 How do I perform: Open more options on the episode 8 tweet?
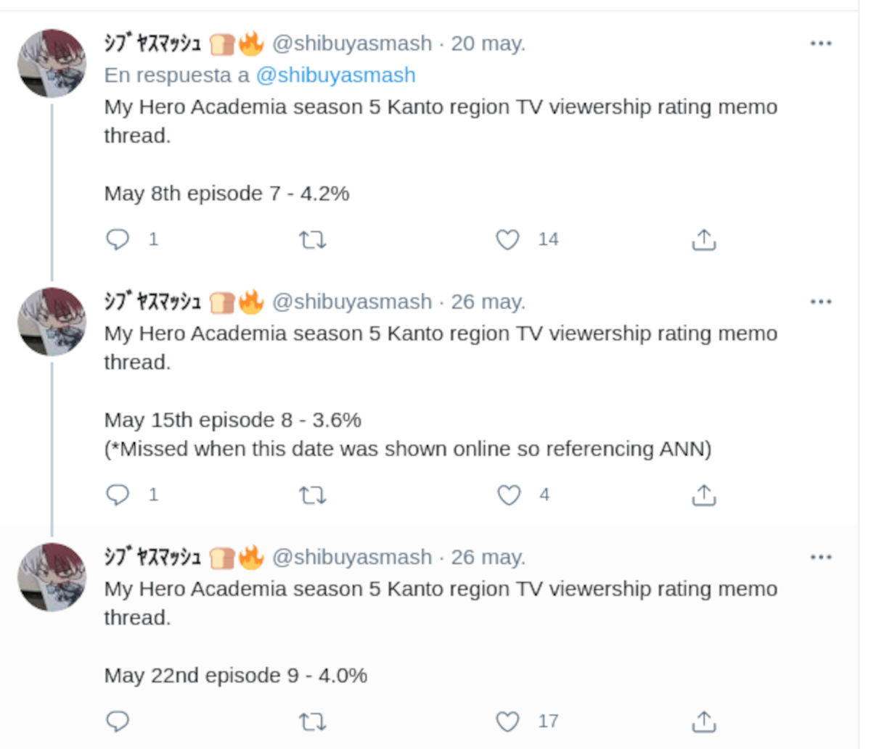(x=820, y=302)
